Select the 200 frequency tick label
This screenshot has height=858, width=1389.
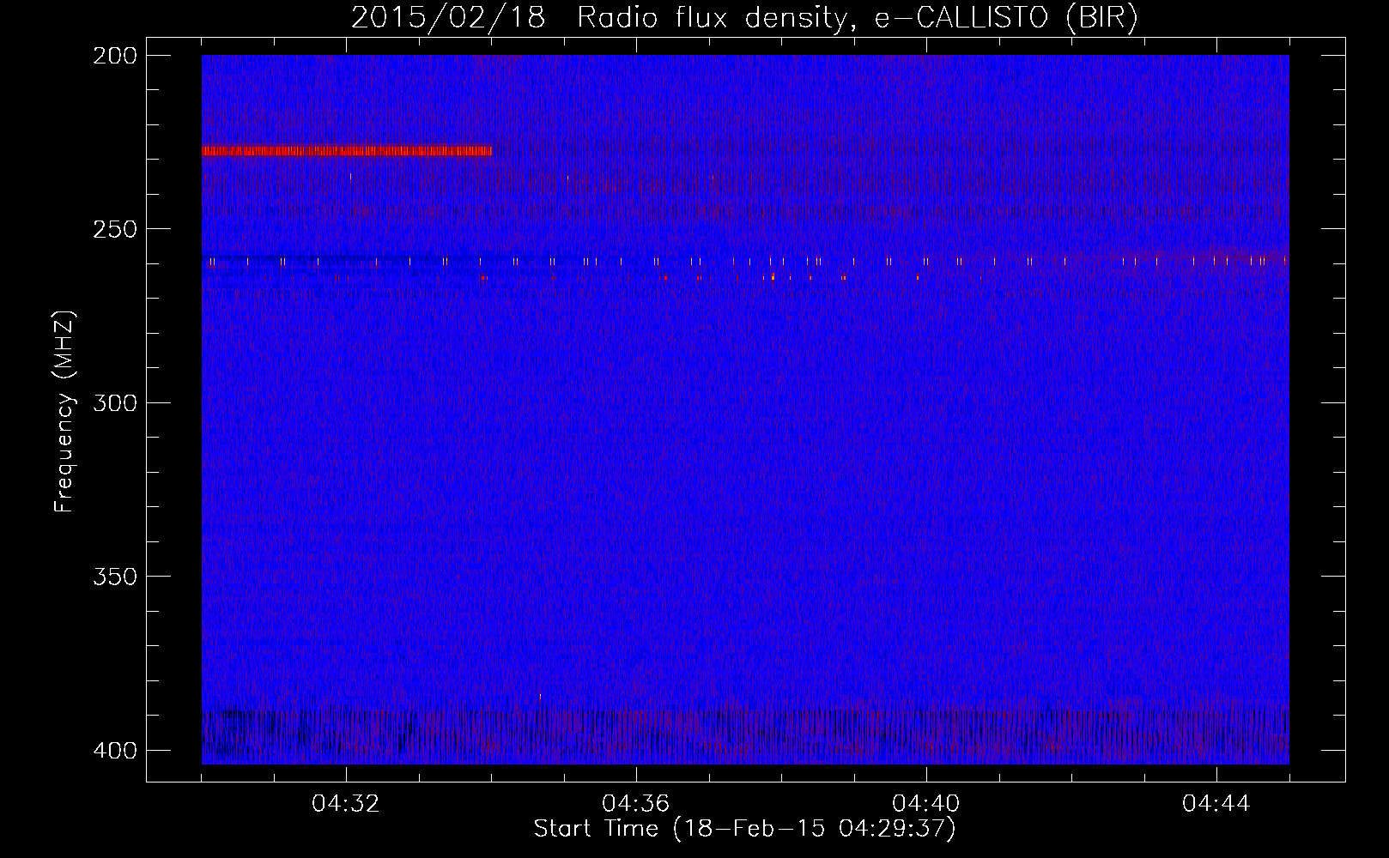coord(114,56)
